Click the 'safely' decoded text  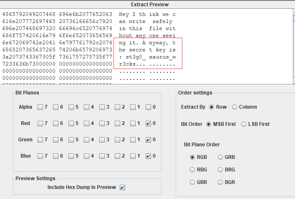(x=162, y=21)
